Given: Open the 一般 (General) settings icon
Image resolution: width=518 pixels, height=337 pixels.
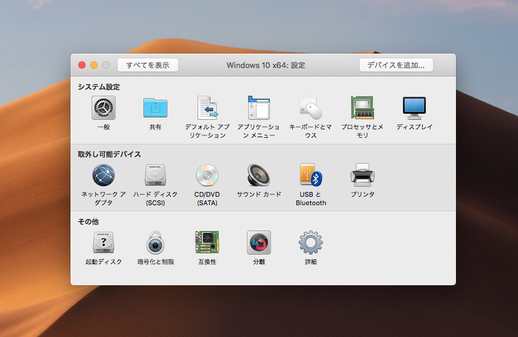Looking at the screenshot, I should [104, 108].
